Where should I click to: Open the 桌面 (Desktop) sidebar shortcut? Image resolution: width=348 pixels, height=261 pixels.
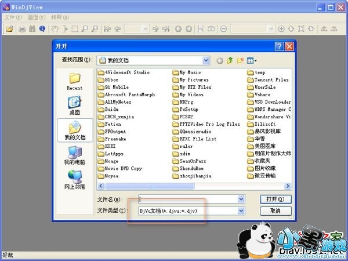[x=74, y=104]
